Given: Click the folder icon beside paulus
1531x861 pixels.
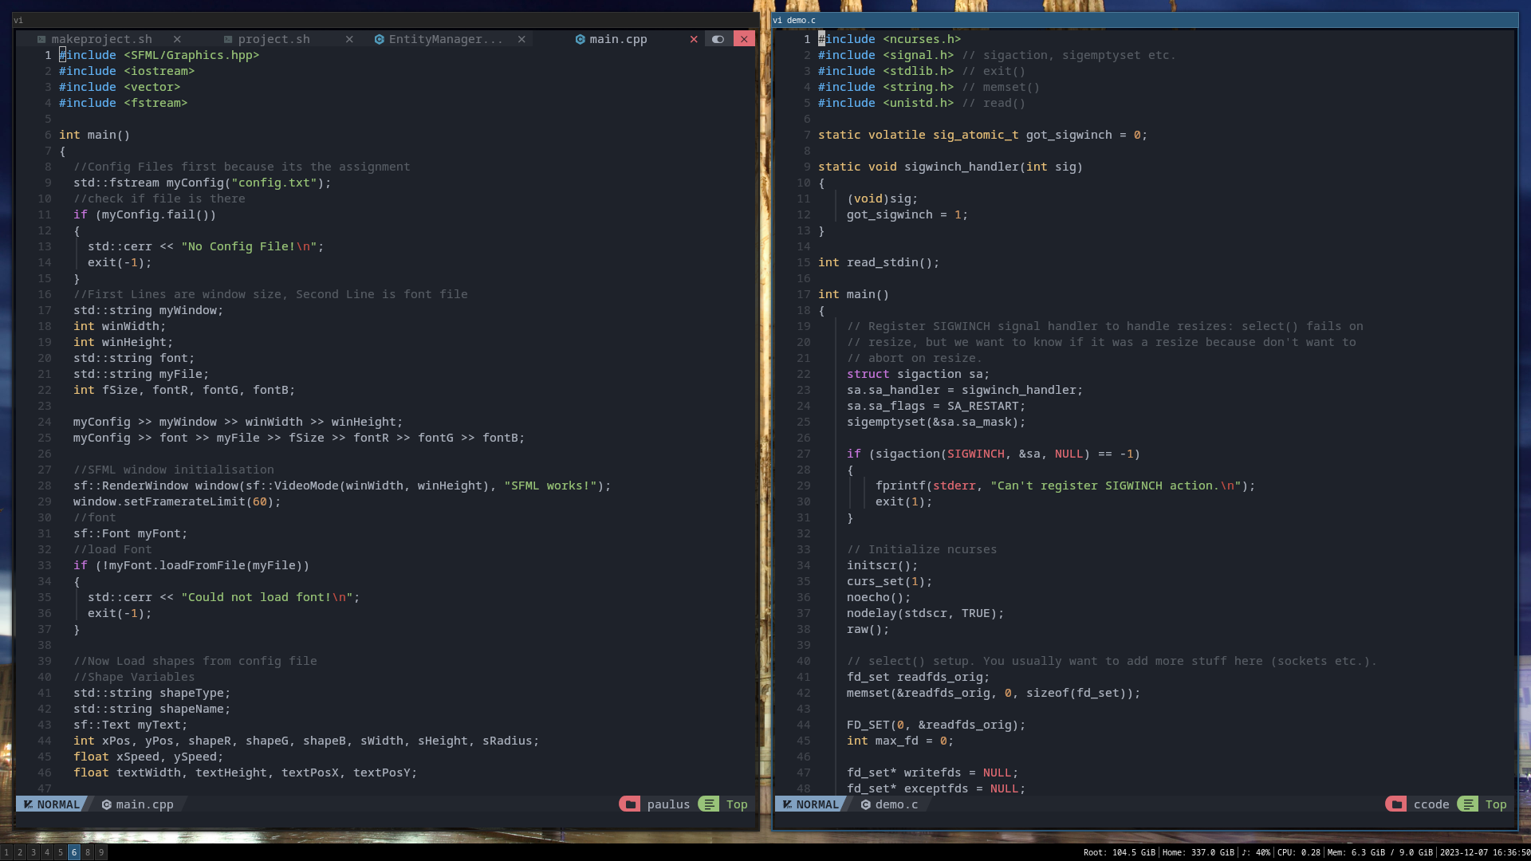Looking at the screenshot, I should [630, 804].
